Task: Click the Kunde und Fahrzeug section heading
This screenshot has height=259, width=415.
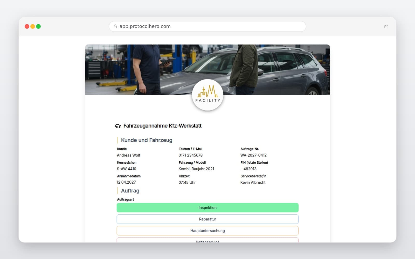Action: (147, 140)
